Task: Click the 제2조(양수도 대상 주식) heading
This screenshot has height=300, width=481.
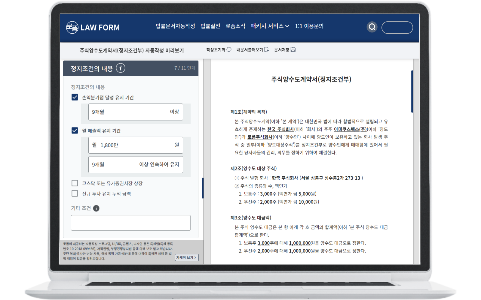Action: coord(253,168)
